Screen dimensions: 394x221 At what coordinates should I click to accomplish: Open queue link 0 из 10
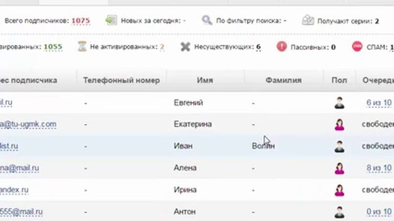(x=379, y=212)
